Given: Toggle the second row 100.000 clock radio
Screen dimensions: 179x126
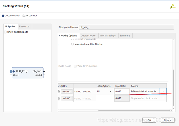Looking at the screenshot, I should click(59, 99).
